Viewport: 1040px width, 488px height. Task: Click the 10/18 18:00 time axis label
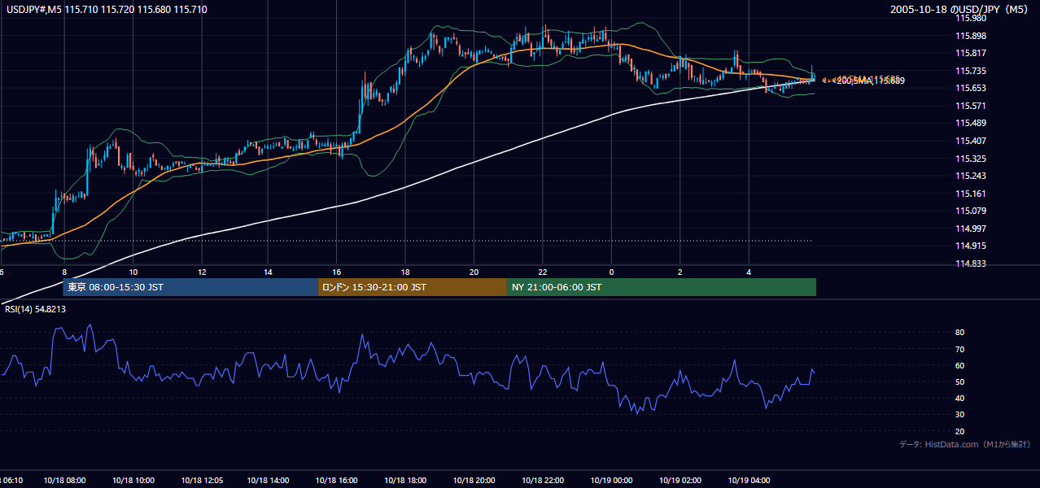pyautogui.click(x=407, y=481)
